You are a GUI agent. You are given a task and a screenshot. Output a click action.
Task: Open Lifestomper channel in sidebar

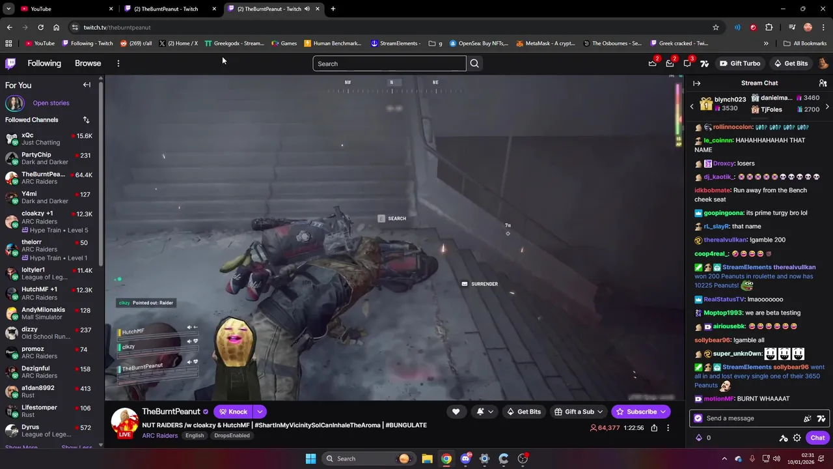49,411
